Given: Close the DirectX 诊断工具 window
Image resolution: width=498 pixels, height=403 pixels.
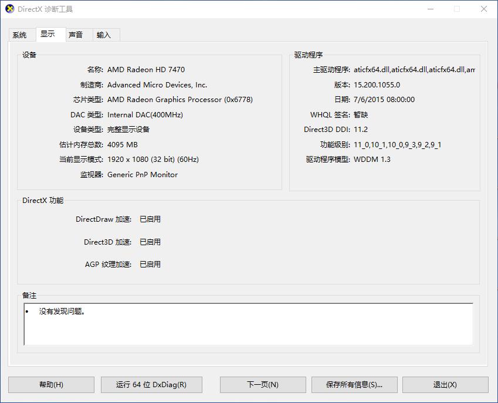Looking at the screenshot, I should [484, 9].
